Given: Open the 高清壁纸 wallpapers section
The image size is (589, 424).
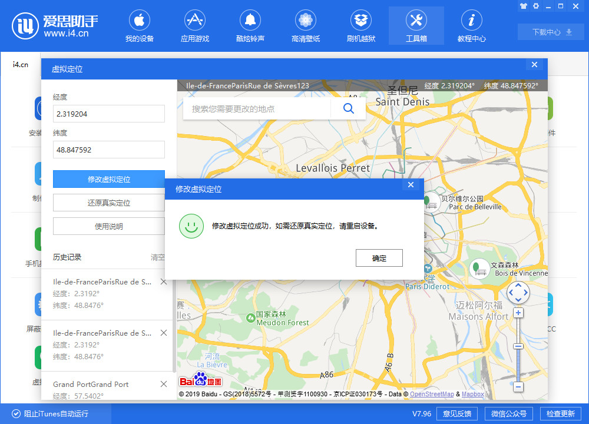Looking at the screenshot, I should pos(305,25).
